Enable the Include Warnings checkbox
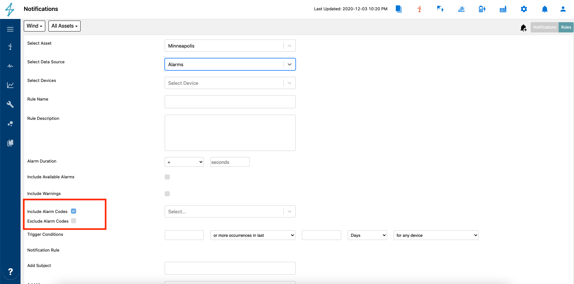Screen dimensions: 574x284 click(x=167, y=194)
